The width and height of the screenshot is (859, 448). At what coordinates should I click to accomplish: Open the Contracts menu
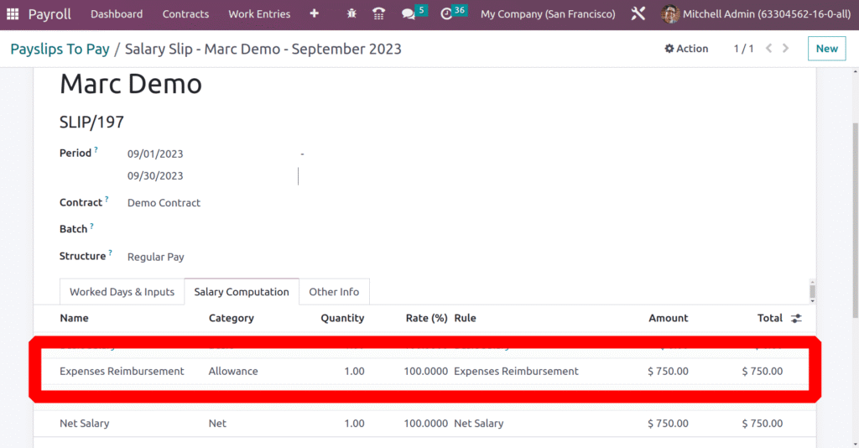coord(185,14)
